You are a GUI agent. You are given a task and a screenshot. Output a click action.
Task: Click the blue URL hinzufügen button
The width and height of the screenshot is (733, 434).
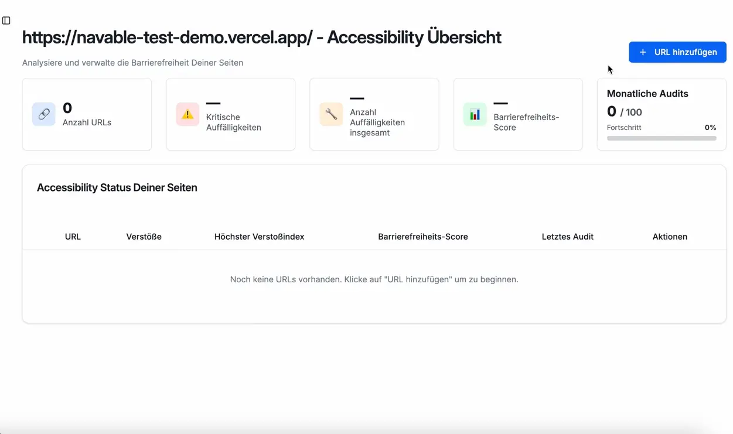(677, 52)
